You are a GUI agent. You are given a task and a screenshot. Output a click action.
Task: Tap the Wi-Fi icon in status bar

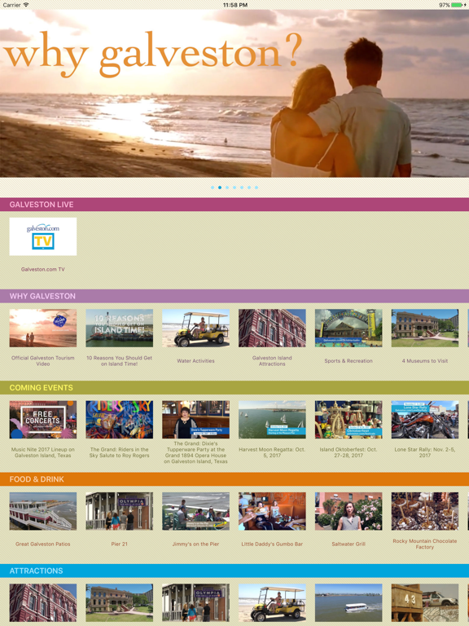point(26,5)
